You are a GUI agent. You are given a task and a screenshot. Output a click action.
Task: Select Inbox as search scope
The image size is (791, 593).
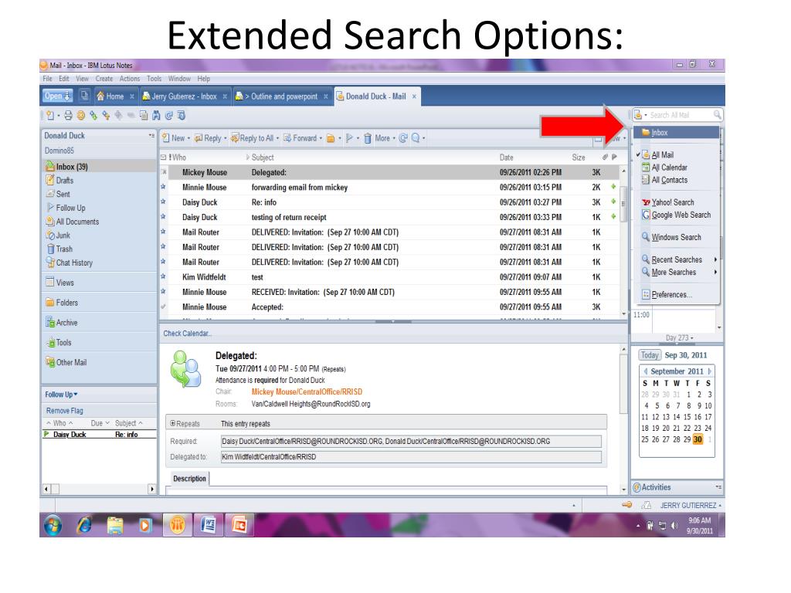676,133
